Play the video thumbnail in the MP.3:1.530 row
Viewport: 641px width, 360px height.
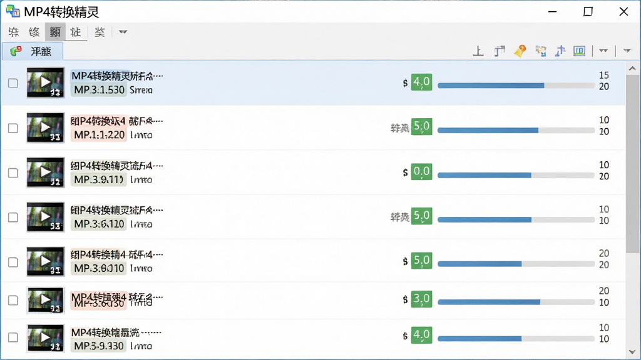coord(45,82)
